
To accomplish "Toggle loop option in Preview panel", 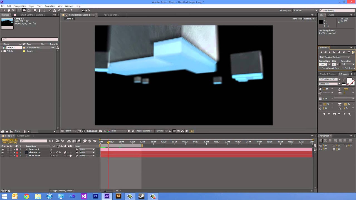I will click(349, 52).
